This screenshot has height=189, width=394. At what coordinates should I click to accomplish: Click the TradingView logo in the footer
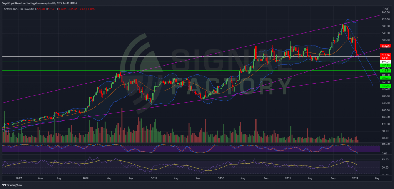pyautogui.click(x=12, y=185)
